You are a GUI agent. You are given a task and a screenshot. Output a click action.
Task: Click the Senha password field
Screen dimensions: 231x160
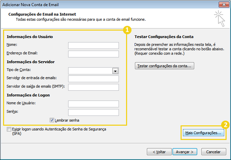point(93,112)
